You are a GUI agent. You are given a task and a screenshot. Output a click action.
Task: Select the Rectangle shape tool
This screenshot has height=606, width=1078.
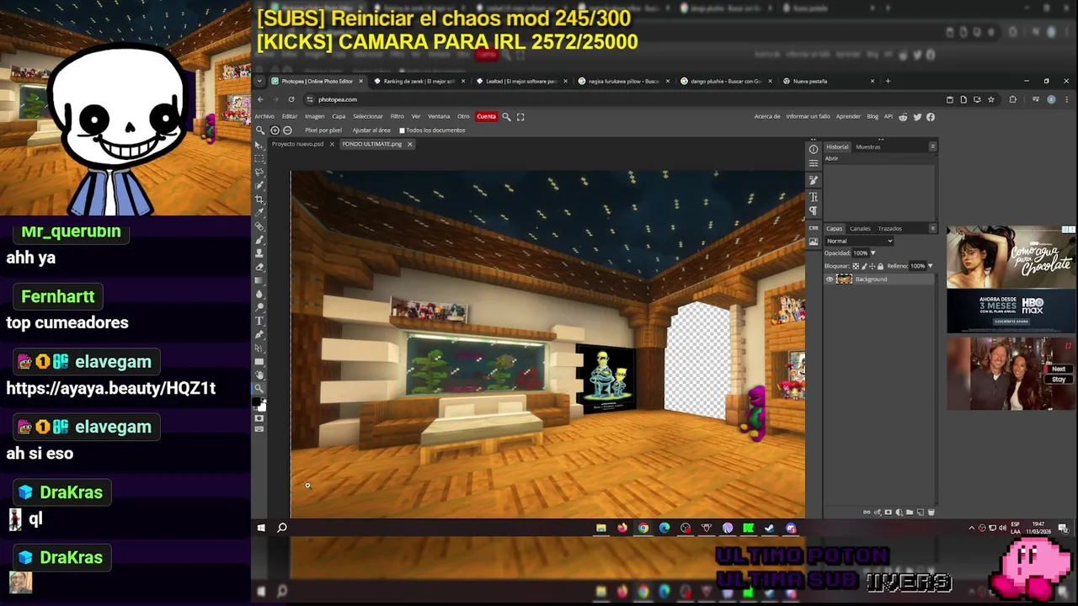tap(259, 362)
